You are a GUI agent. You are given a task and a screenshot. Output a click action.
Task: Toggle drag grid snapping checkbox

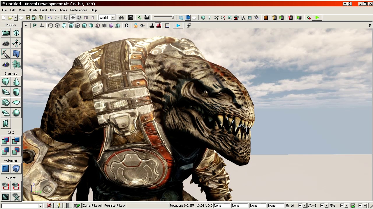pos(300,206)
